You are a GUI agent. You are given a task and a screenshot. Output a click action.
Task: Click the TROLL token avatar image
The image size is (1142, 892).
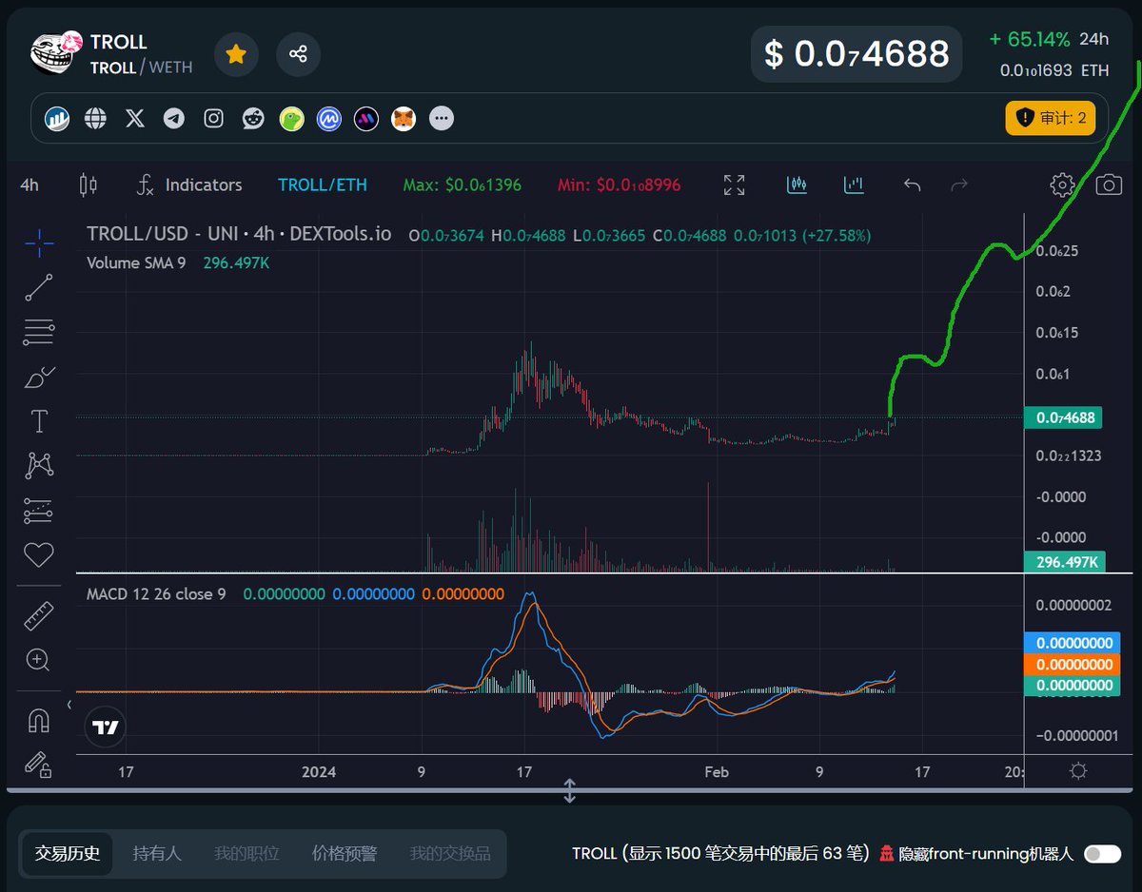53,54
